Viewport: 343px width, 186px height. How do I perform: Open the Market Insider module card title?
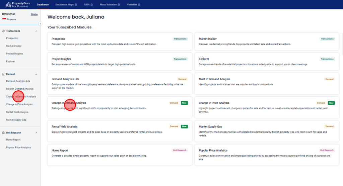[208, 39]
